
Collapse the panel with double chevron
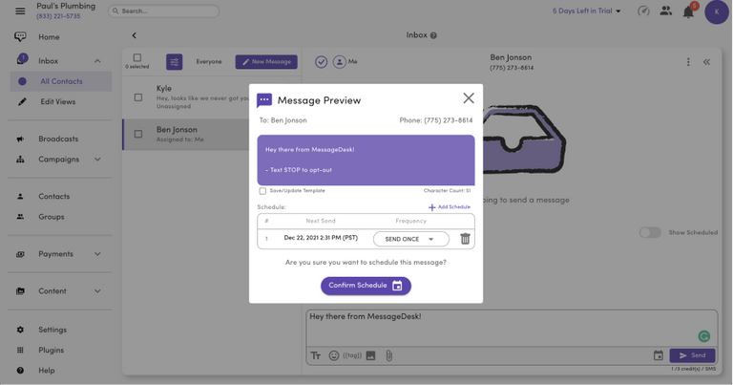pyautogui.click(x=707, y=62)
